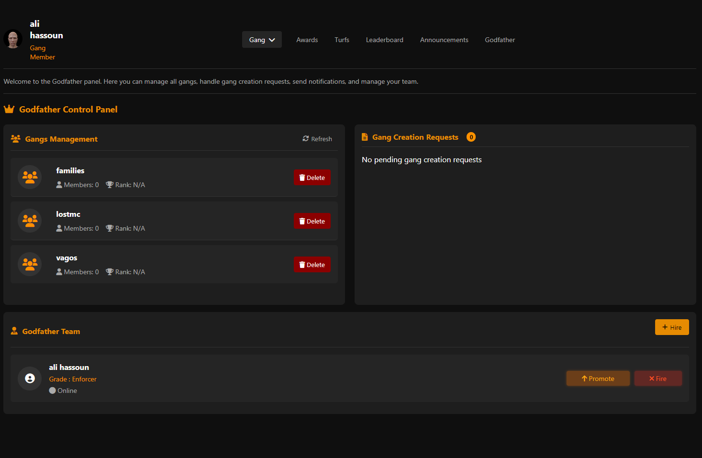
Task: Click the crown icon beside Godfather Control Panel
Action: (9, 109)
